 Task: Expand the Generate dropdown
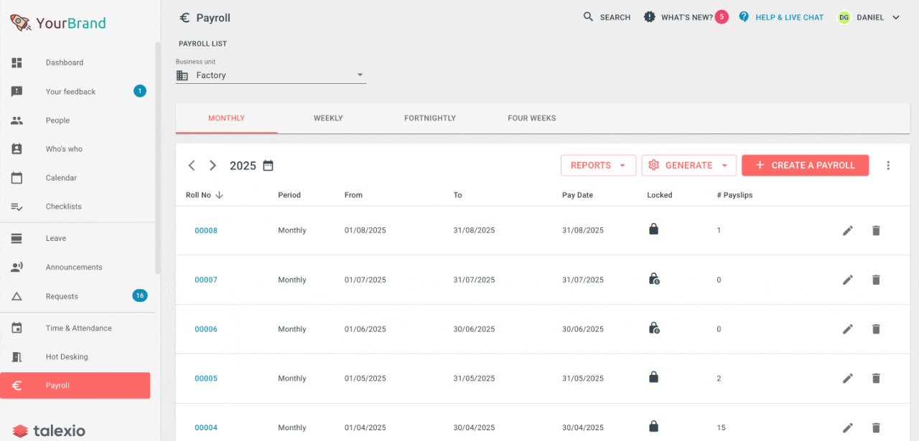(689, 166)
